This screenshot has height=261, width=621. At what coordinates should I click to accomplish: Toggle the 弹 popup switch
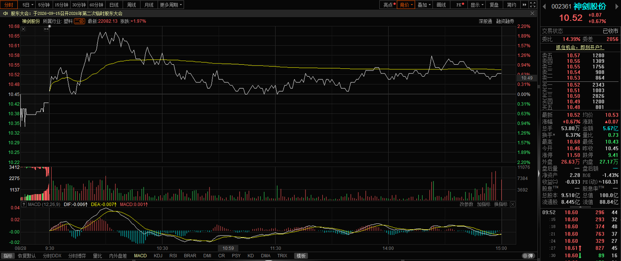point(529,256)
